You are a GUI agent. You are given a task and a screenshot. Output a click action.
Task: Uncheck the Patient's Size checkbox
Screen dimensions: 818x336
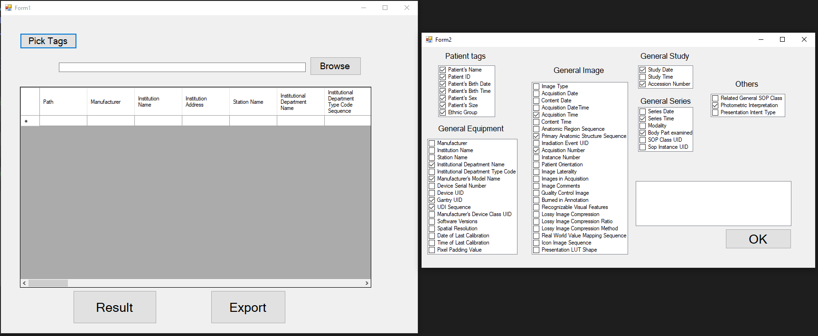(x=443, y=105)
